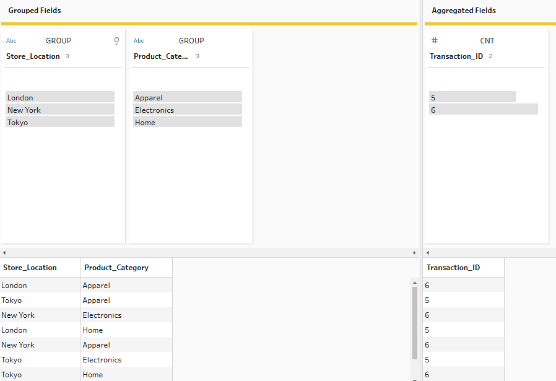556x381 pixels.
Task: Select the Electronics value in the Product_Category card
Action: coord(188,110)
